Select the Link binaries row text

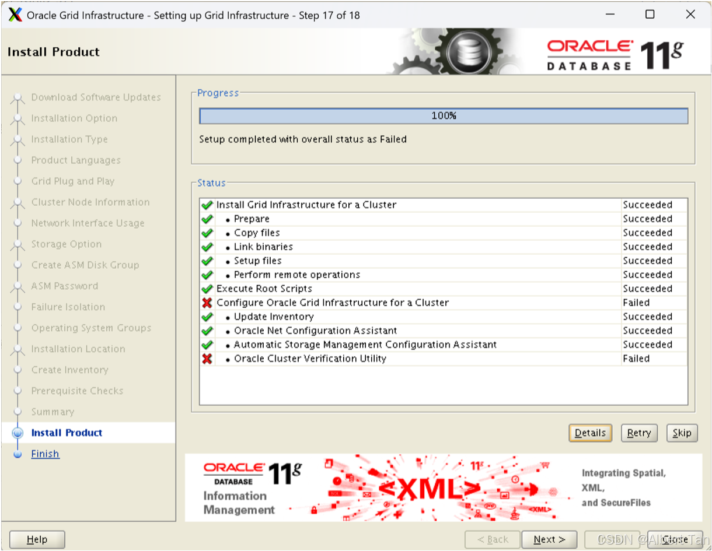click(x=263, y=247)
